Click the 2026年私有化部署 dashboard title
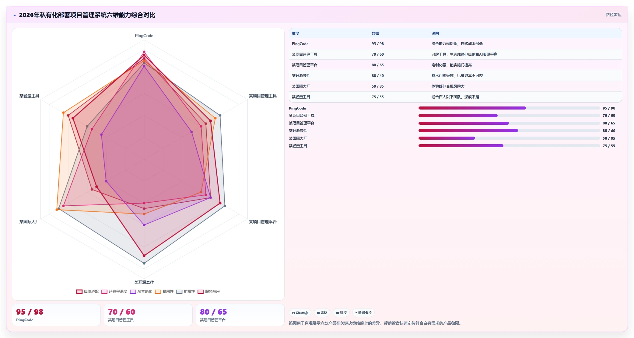This screenshot has width=634, height=338. (x=87, y=15)
